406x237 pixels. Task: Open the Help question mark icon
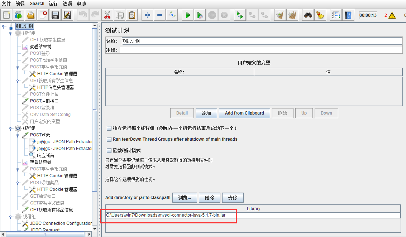pyautogui.click(x=348, y=15)
